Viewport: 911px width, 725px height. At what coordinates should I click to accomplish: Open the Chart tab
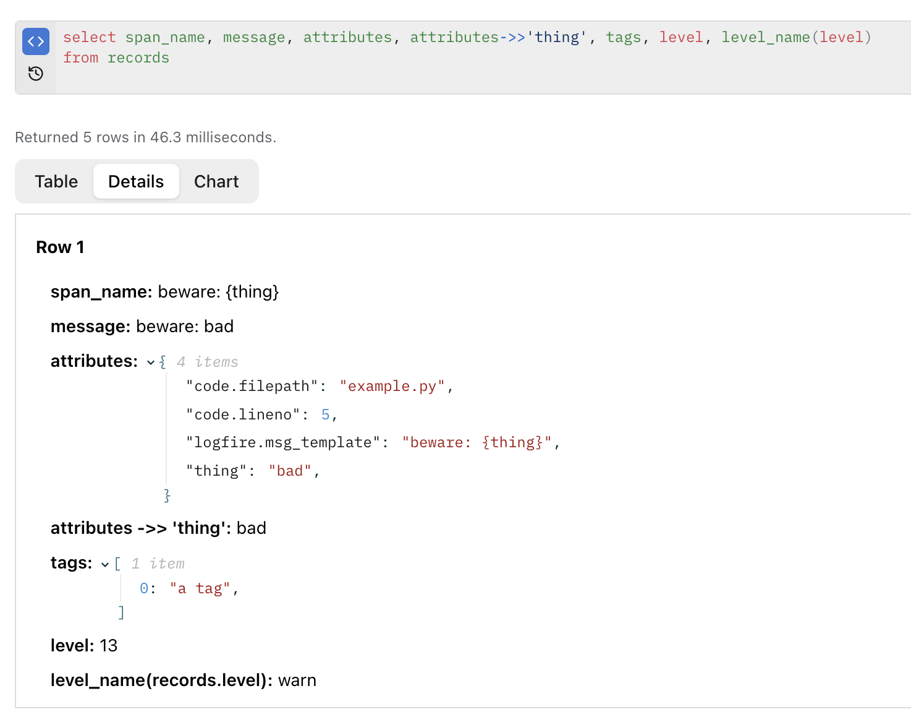click(216, 181)
